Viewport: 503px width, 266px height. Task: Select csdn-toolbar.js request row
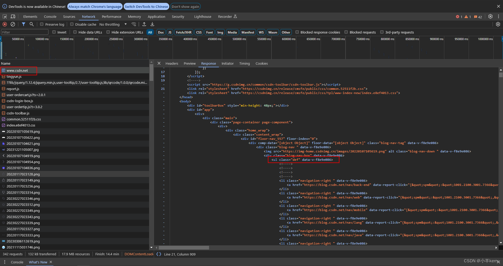click(75, 113)
